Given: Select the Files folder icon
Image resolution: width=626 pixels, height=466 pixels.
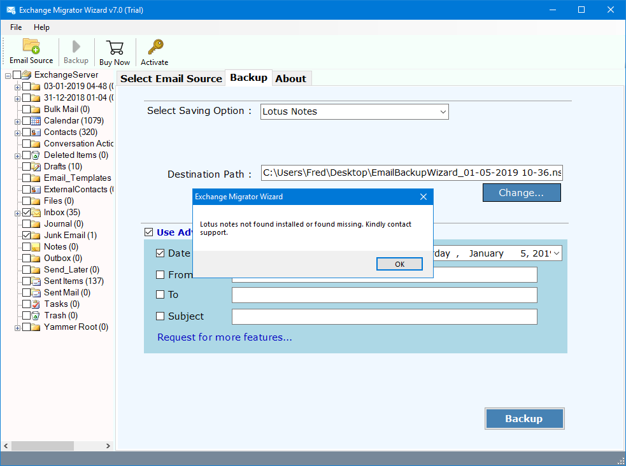Looking at the screenshot, I should pyautogui.click(x=36, y=201).
